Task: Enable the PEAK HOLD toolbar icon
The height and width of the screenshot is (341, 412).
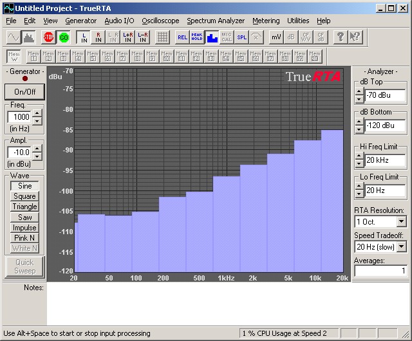Action: click(196, 37)
